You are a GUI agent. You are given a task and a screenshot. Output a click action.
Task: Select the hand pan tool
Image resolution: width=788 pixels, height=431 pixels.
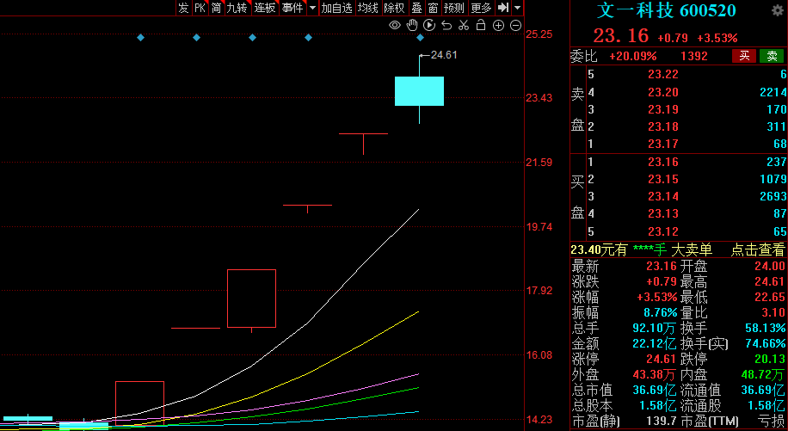coord(412,25)
